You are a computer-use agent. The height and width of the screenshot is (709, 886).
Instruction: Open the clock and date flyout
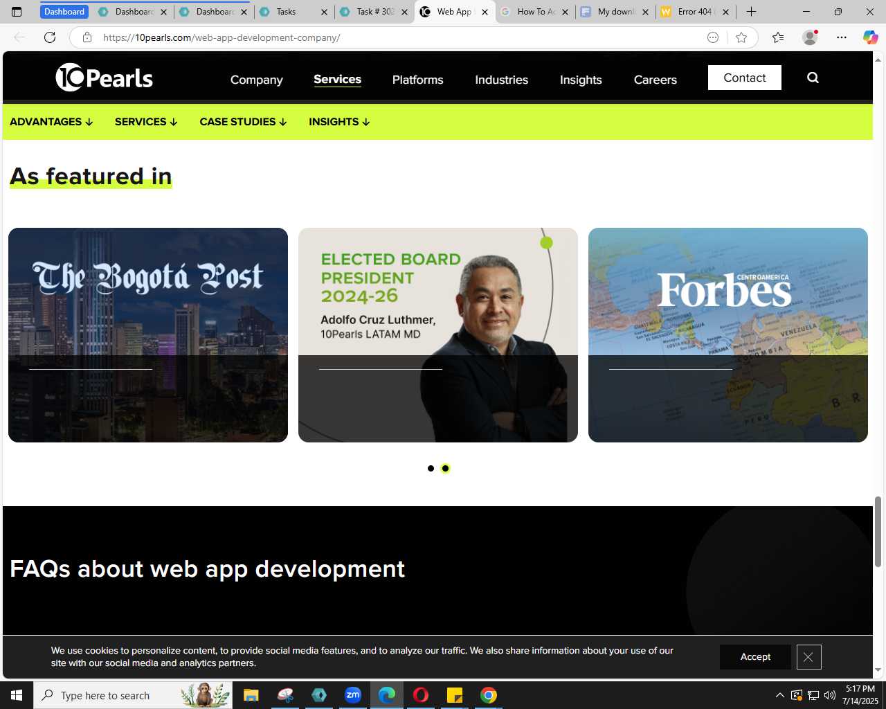[860, 695]
